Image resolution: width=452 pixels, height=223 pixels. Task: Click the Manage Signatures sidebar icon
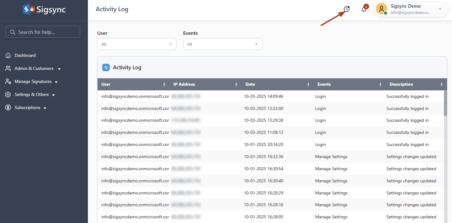(8, 81)
